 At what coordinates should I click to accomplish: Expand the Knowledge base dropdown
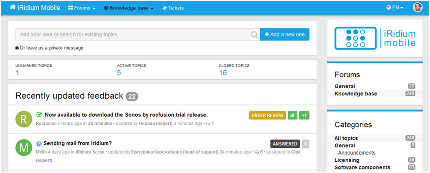[129, 8]
